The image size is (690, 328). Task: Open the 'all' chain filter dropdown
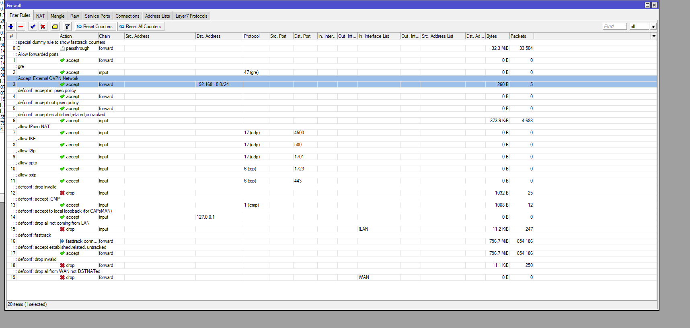tap(653, 27)
